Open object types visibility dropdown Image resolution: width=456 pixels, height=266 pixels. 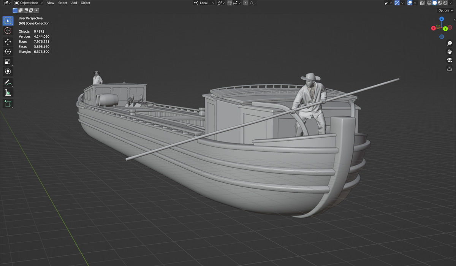coord(388,3)
